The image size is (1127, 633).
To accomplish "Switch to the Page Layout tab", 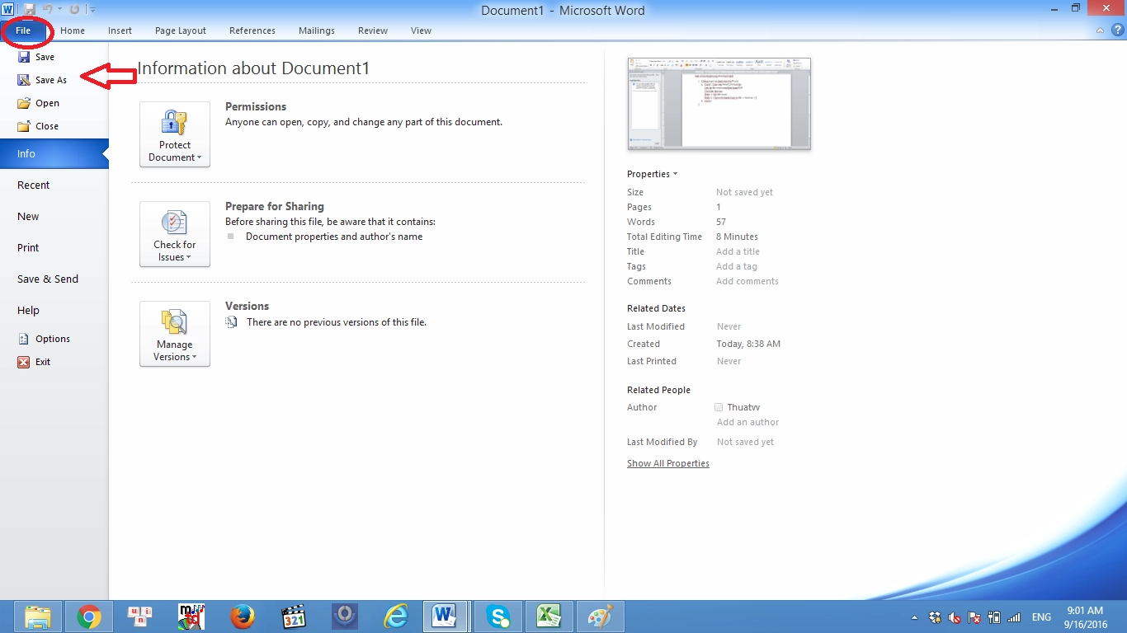I will [181, 30].
